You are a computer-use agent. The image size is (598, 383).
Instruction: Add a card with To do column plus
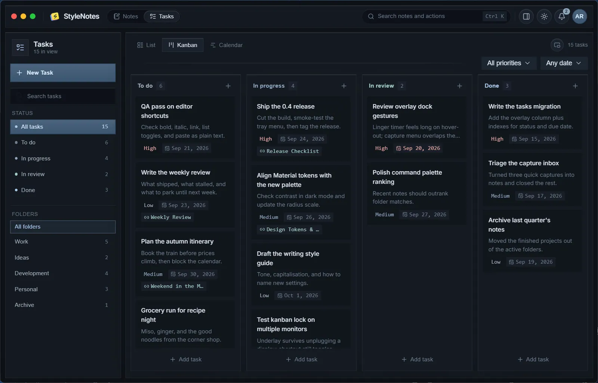coord(228,86)
